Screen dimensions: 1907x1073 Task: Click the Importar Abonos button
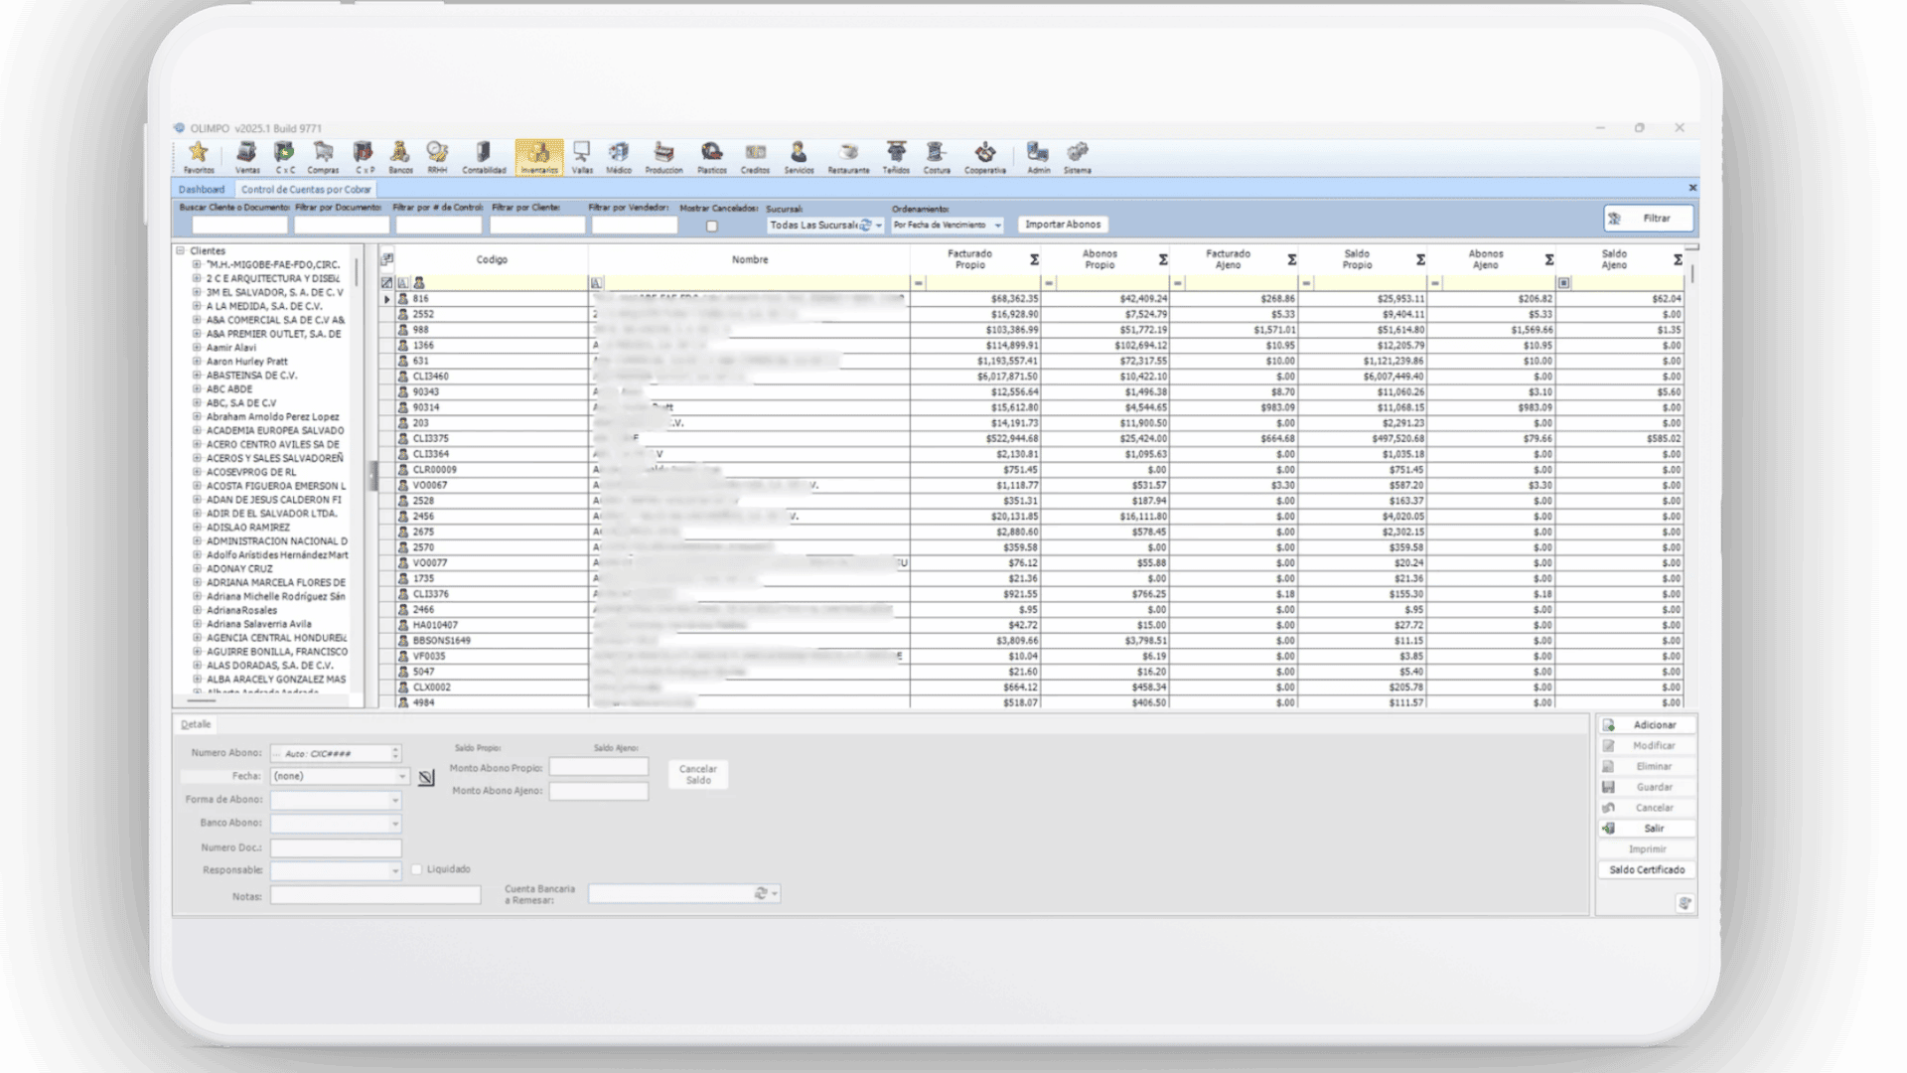coord(1063,225)
